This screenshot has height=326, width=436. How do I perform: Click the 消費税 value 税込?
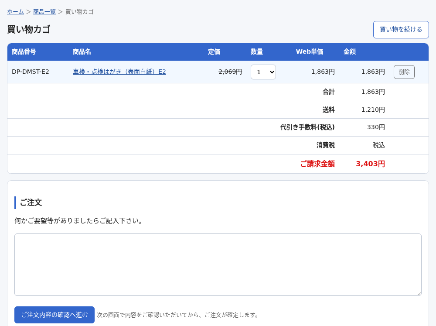[379, 145]
